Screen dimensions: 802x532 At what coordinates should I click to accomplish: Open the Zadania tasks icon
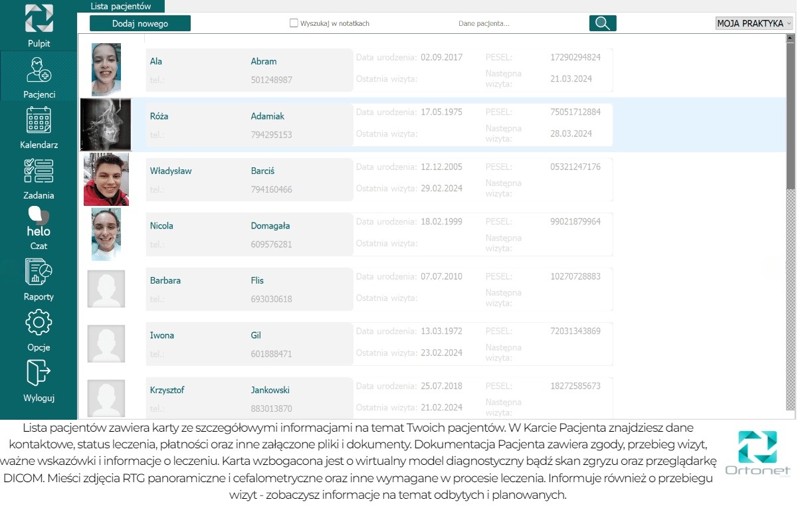(39, 171)
